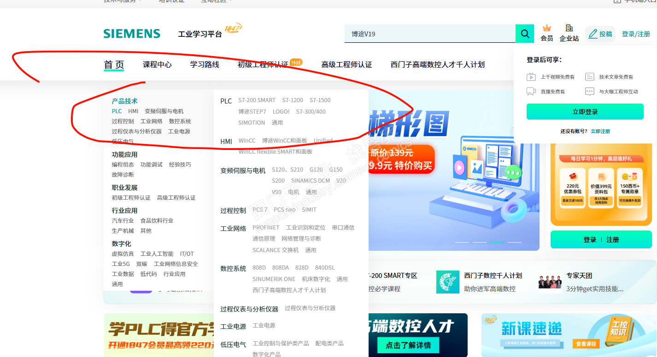Click 登录/注册 in the page header
Screen dimensions: 657x357
coord(636,34)
